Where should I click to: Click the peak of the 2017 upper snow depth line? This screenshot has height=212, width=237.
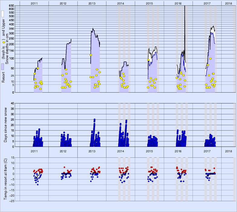(213, 26)
